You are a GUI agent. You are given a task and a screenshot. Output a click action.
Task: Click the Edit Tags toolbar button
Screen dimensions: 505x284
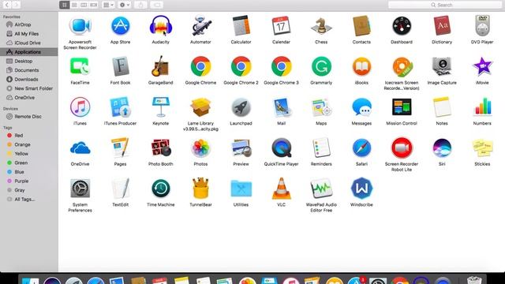coord(156,5)
